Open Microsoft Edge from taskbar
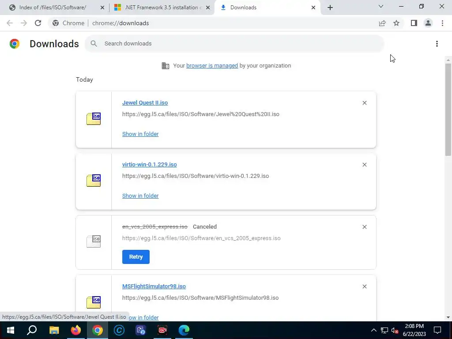Image resolution: width=452 pixels, height=339 pixels. [x=184, y=330]
